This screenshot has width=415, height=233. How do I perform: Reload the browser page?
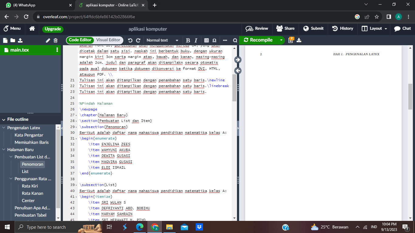pyautogui.click(x=26, y=17)
